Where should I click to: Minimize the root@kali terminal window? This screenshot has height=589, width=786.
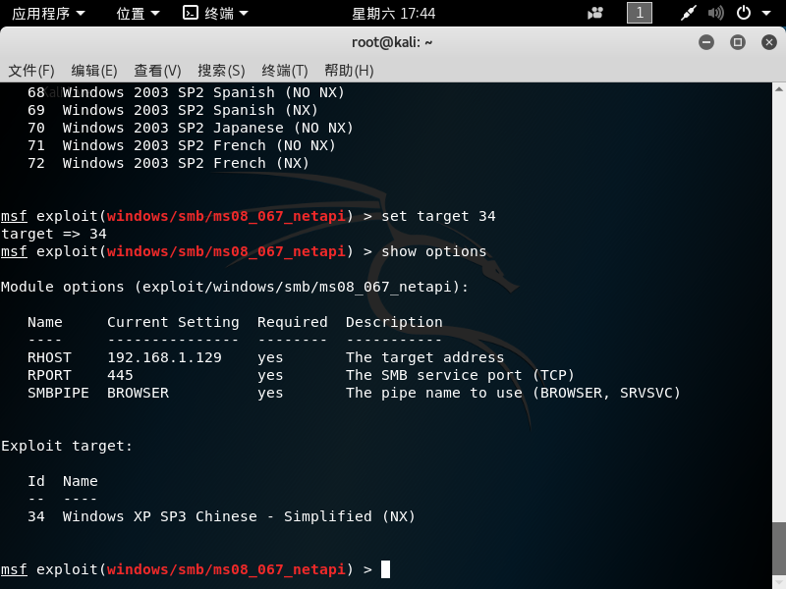pyautogui.click(x=706, y=42)
